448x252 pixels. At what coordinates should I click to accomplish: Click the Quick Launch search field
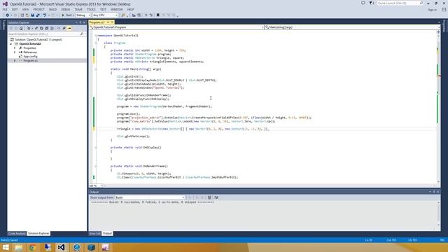click(x=400, y=3)
